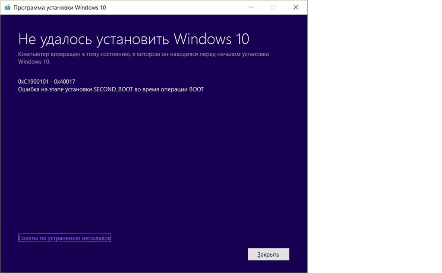Image resolution: width=442 pixels, height=273 pixels.
Task: Click the heading Не удалось установить Windows 10
Action: tap(134, 39)
